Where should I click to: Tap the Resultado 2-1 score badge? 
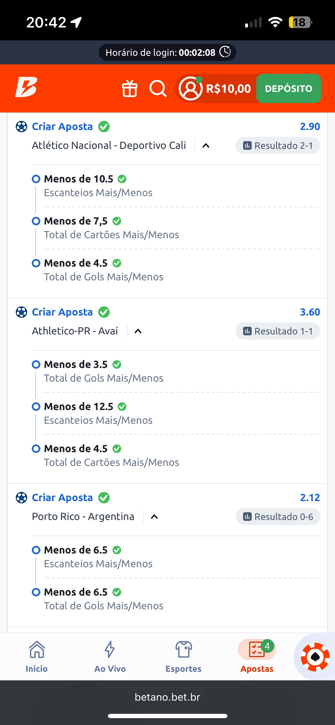[278, 146]
